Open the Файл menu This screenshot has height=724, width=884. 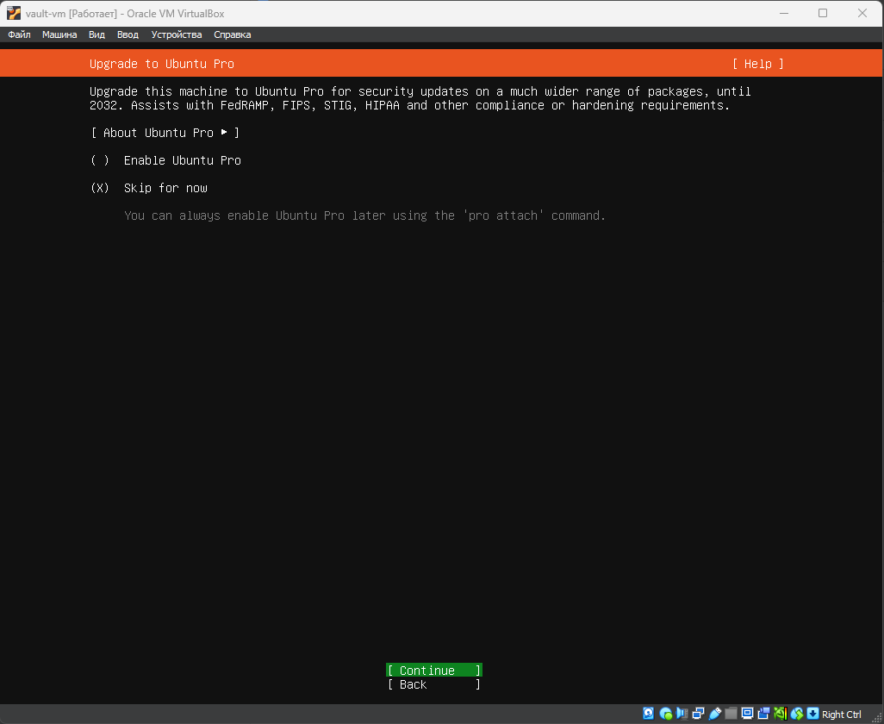tap(19, 34)
